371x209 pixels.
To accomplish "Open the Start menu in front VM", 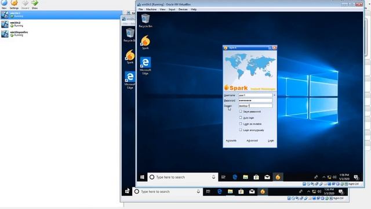I will click(142, 177).
